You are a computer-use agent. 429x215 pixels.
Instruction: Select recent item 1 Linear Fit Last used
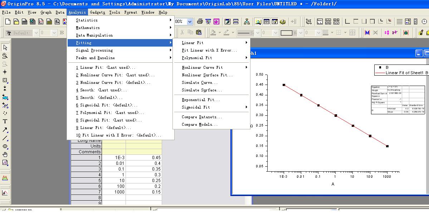[120, 67]
